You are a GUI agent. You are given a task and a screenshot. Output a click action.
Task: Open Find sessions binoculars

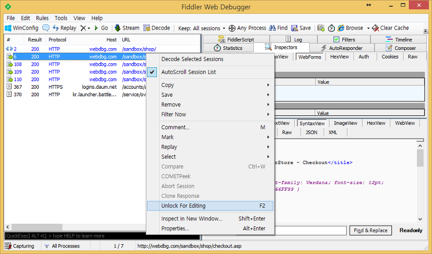279,28
